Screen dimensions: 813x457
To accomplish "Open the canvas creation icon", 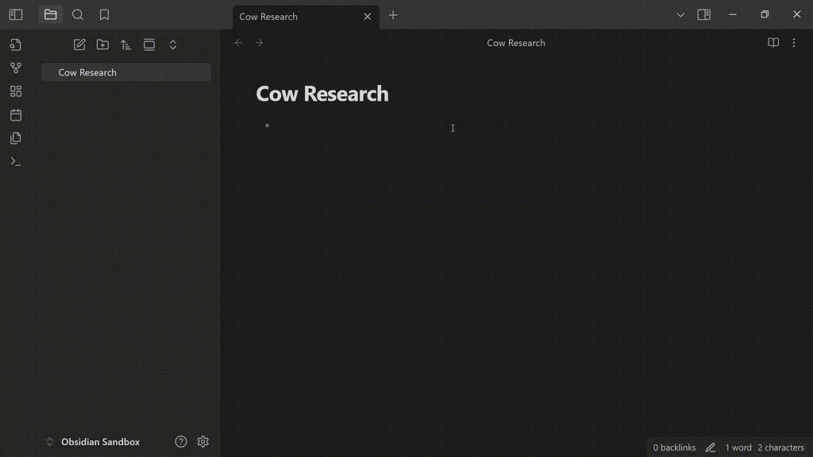I will 16,90.
